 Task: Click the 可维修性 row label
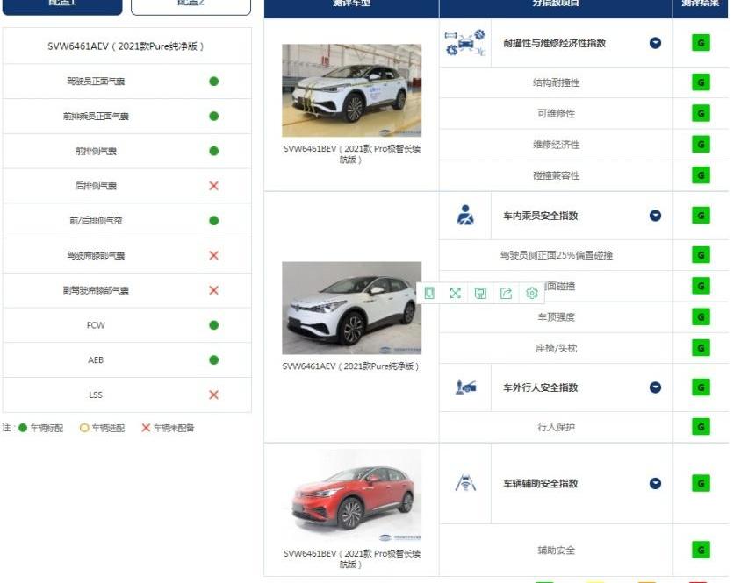click(557, 113)
